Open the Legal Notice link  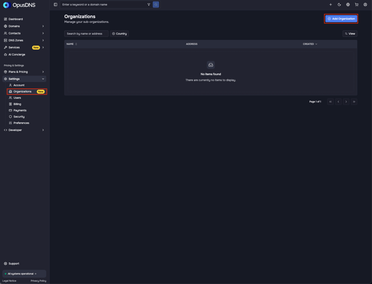click(x=9, y=281)
